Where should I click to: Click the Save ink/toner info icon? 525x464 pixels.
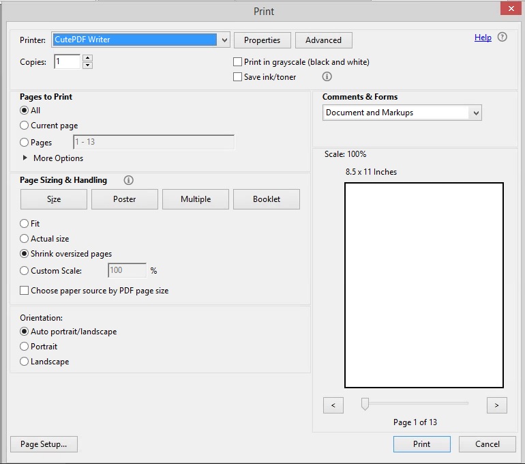[327, 76]
